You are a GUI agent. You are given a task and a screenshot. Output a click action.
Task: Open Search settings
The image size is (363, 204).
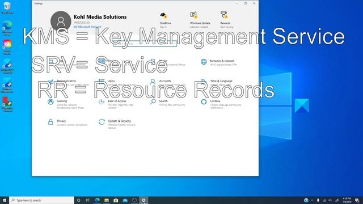pos(167,103)
